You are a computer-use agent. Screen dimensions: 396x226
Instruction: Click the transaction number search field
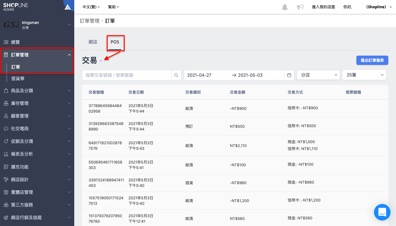click(x=127, y=75)
